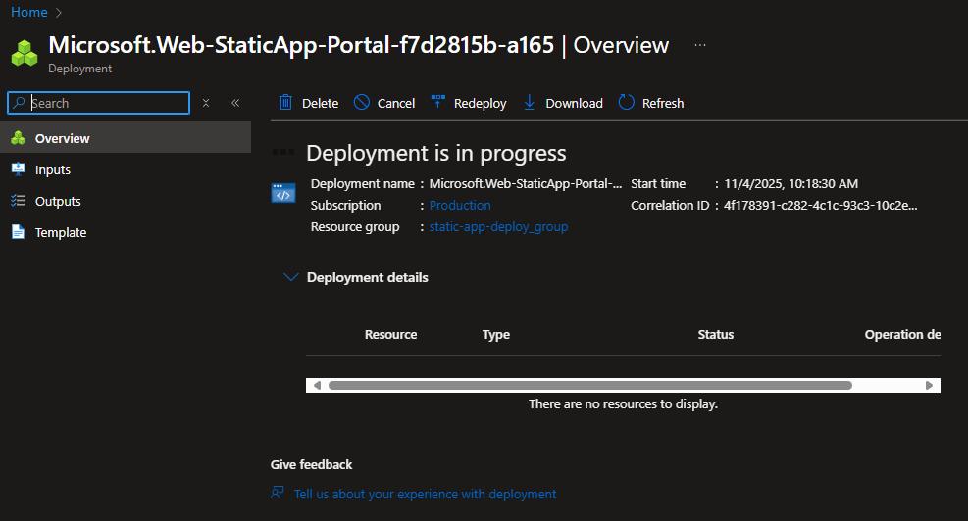This screenshot has height=521, width=968.
Task: Click the blue code deployment icon
Action: (x=283, y=192)
